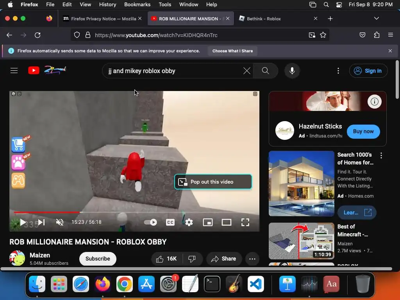Viewport: 400px width, 300px height.
Task: Open ad info icon on Lindt banner
Action: pos(374,102)
